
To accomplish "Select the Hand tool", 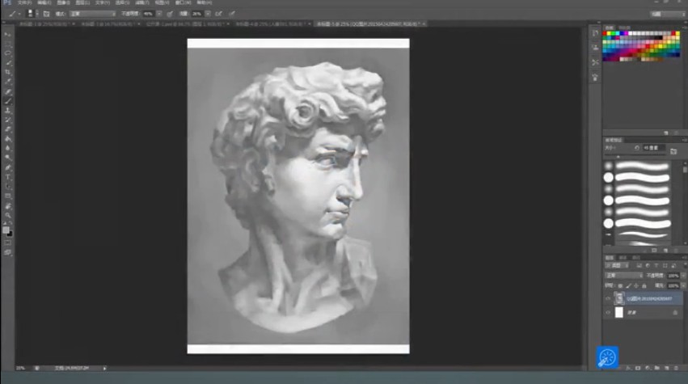I will click(x=8, y=206).
